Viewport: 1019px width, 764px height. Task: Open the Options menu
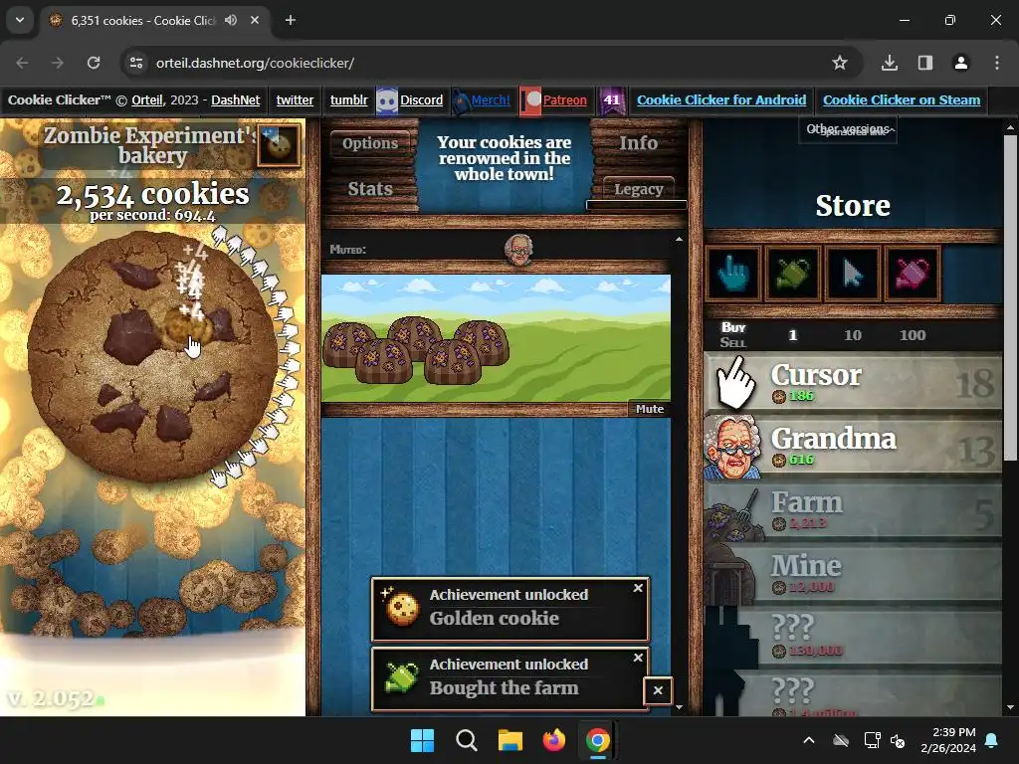coord(370,143)
